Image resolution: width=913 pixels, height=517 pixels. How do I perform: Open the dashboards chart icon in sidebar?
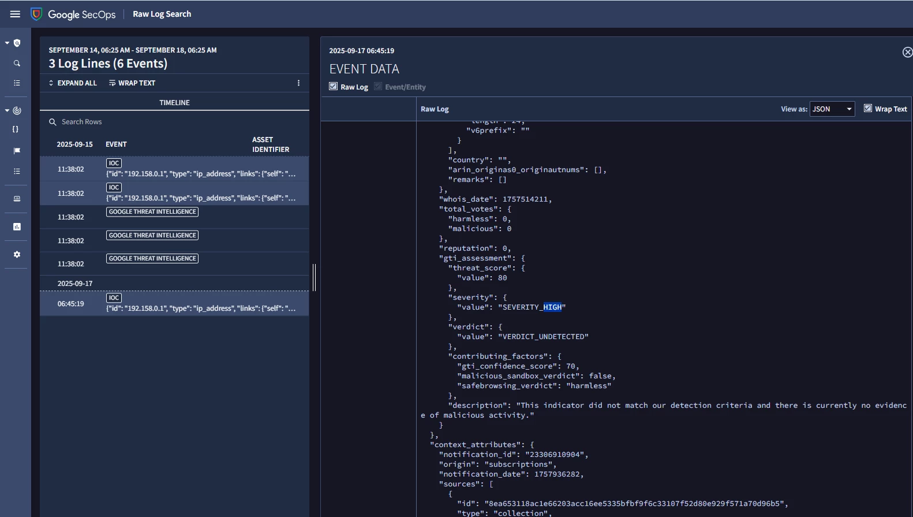[17, 226]
